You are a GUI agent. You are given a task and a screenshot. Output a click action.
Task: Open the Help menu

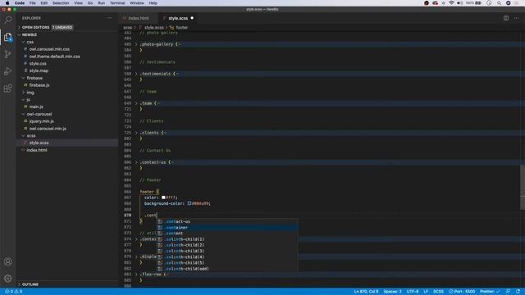153,3
